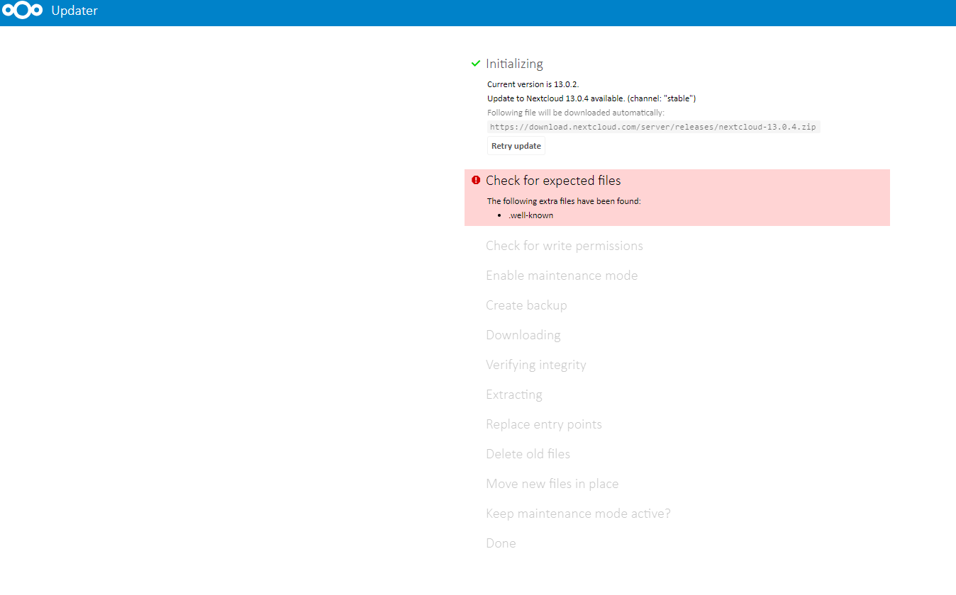Click the Delete old files step

tap(528, 453)
